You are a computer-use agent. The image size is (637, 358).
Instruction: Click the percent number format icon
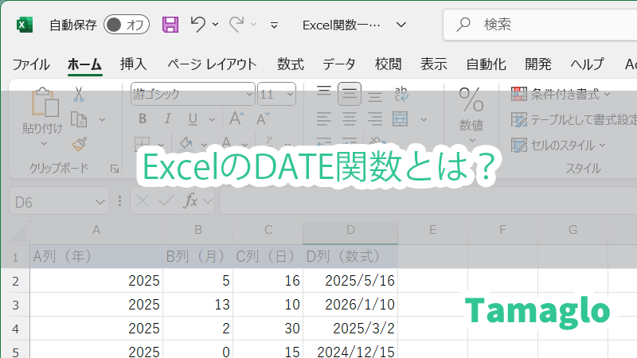click(471, 100)
